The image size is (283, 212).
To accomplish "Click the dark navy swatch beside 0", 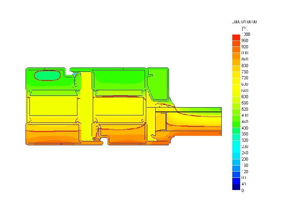I will 236,187.
